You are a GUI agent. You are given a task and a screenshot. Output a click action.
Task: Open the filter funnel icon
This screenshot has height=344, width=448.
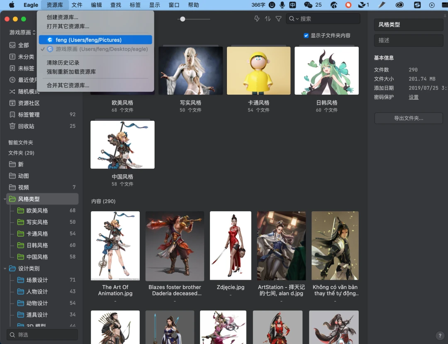coord(278,19)
